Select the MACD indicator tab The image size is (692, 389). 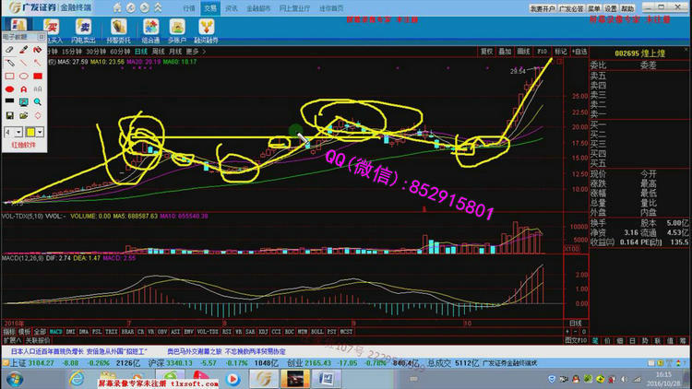click(x=55, y=330)
